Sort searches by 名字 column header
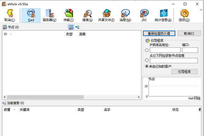Image resolution: width=204 pixels, height=136 pixels. (x=137, y=109)
